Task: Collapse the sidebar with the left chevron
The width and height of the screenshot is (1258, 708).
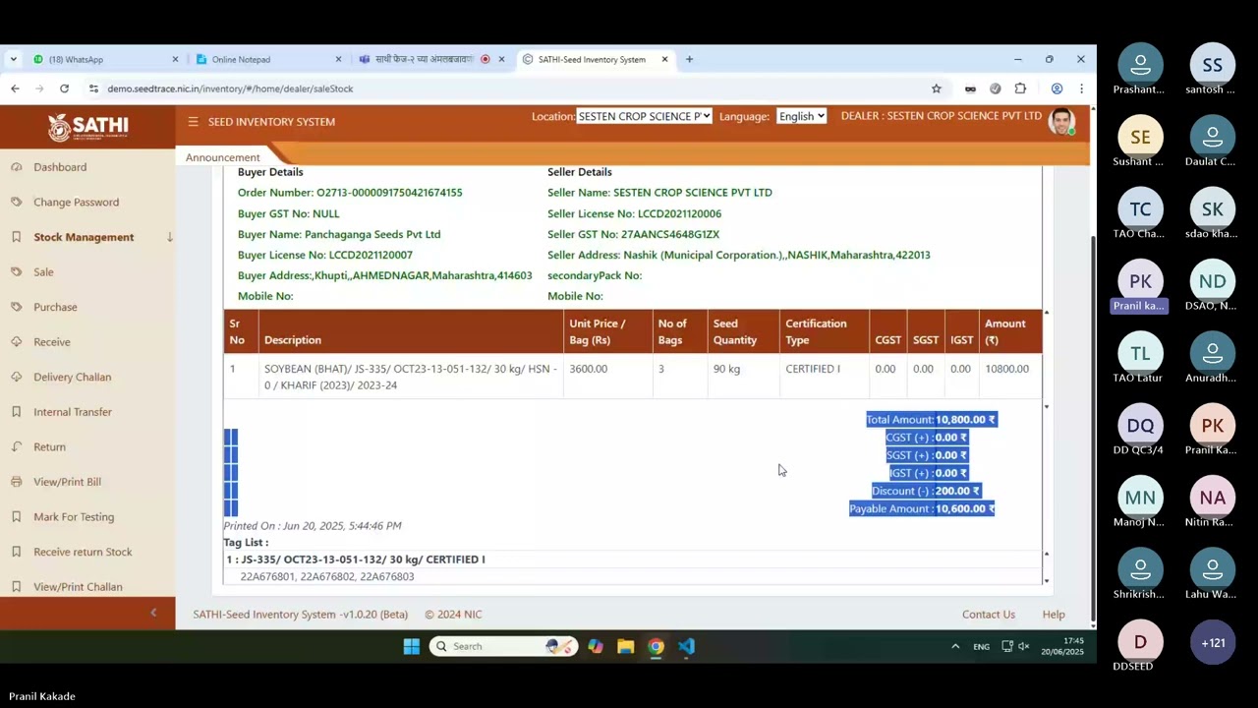Action: tap(153, 613)
